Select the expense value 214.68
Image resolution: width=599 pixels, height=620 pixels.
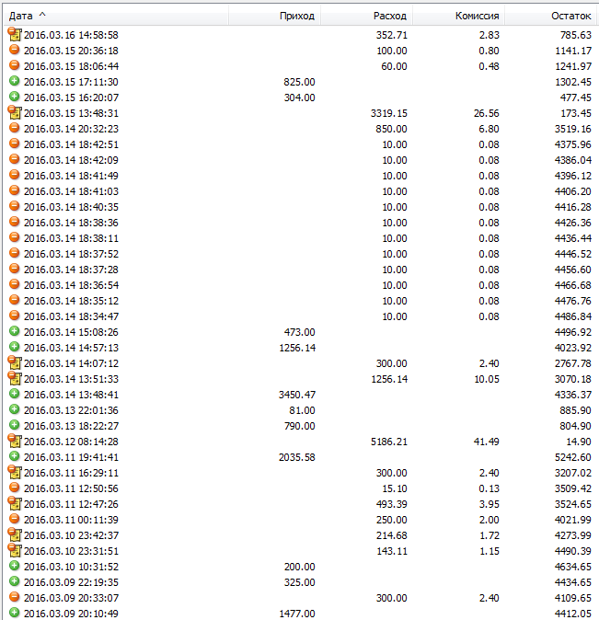pos(391,535)
